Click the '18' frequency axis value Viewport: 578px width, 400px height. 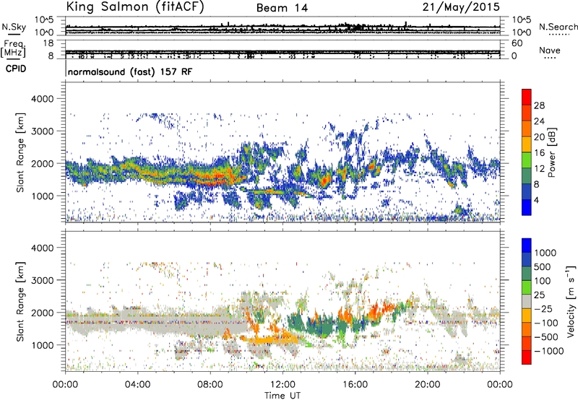click(48, 43)
